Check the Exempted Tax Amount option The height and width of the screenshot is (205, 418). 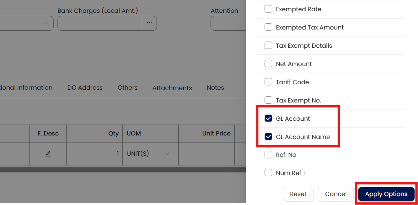point(268,27)
